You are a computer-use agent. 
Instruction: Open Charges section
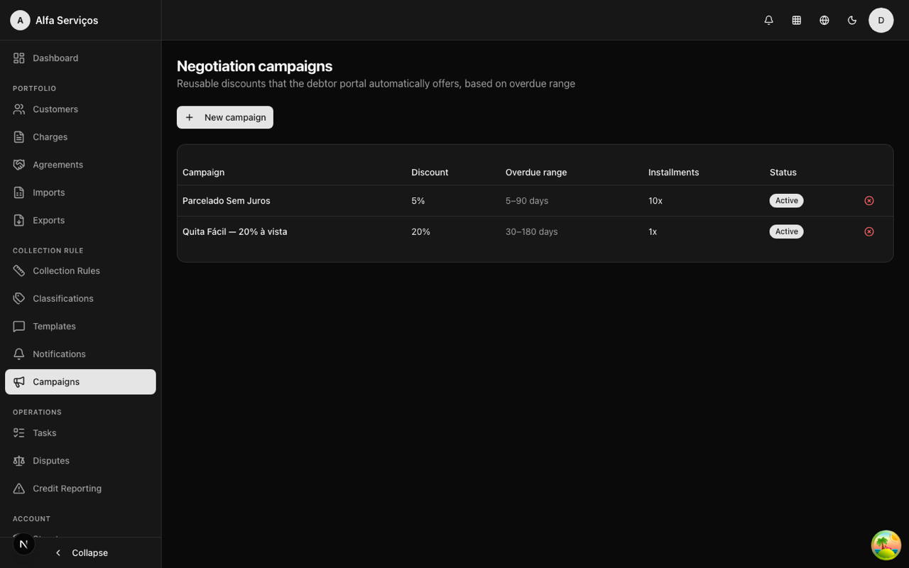pyautogui.click(x=80, y=137)
